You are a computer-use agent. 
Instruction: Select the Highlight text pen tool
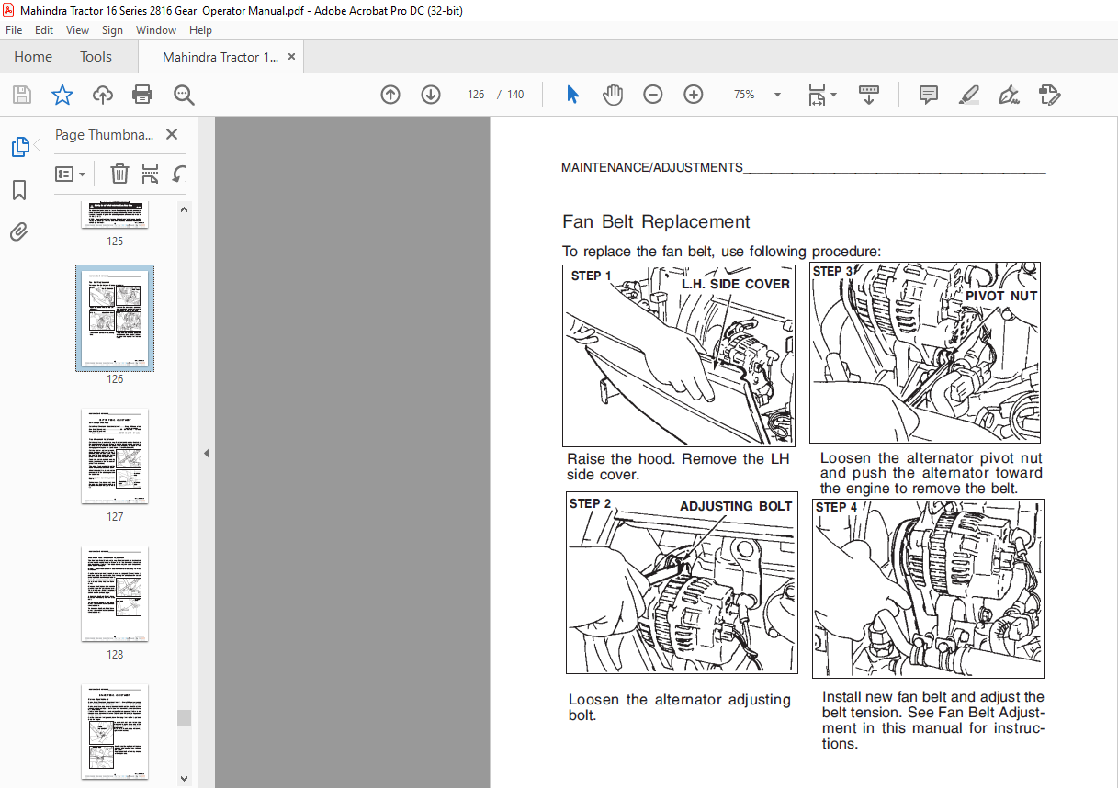click(x=969, y=95)
